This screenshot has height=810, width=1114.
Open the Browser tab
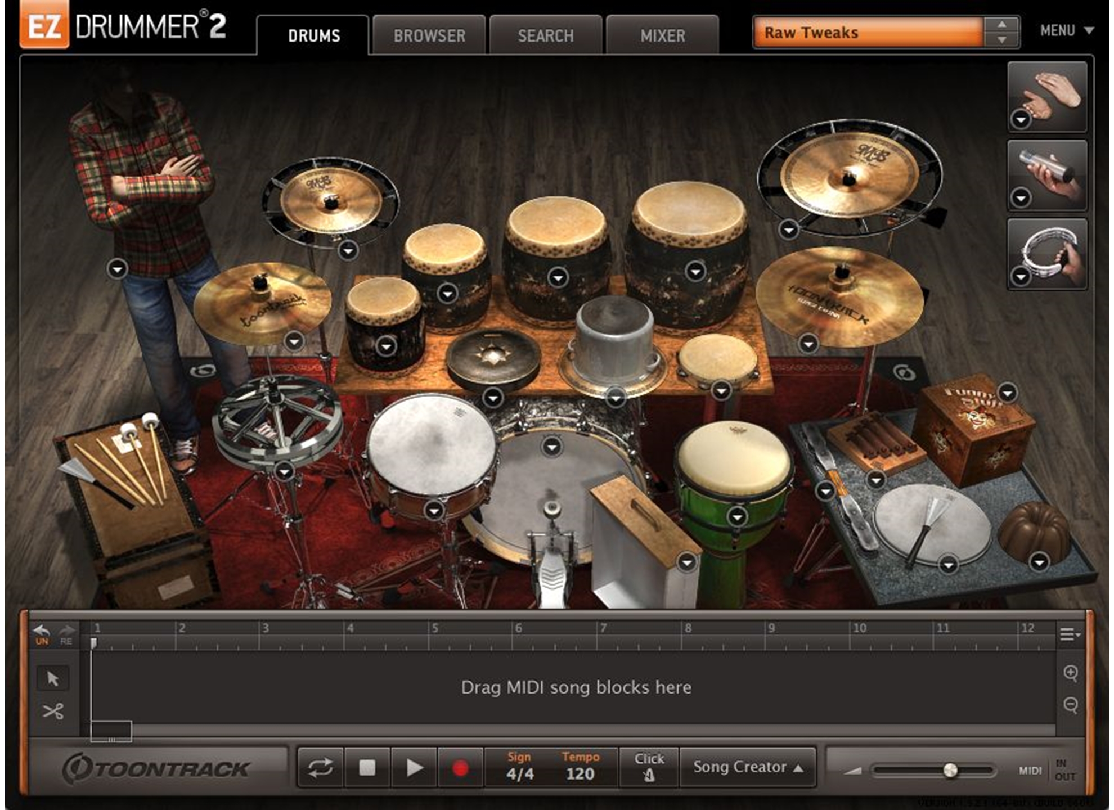[429, 36]
